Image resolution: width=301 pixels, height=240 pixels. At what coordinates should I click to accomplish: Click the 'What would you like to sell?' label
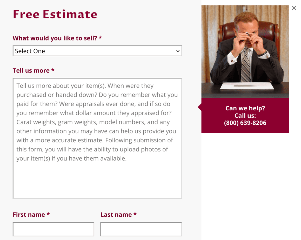pos(57,38)
